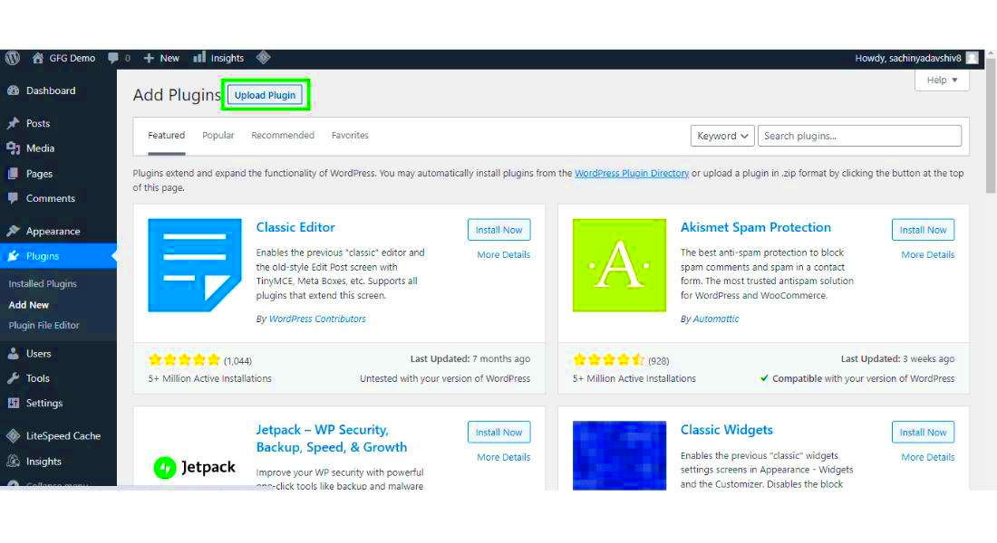Open the Dashboard menu label
Viewport: 997px width, 543px height.
[x=51, y=90]
